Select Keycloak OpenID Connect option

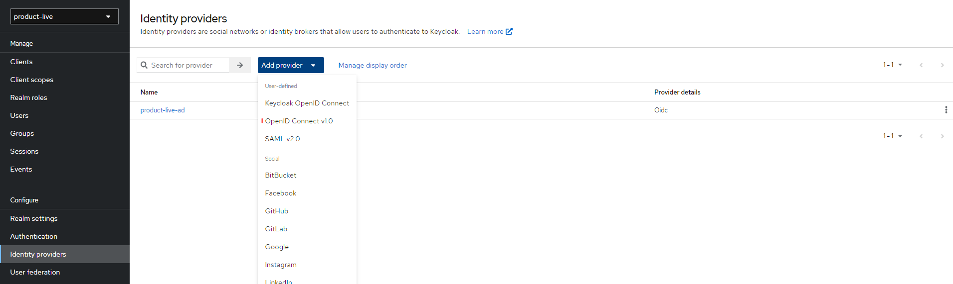point(307,103)
